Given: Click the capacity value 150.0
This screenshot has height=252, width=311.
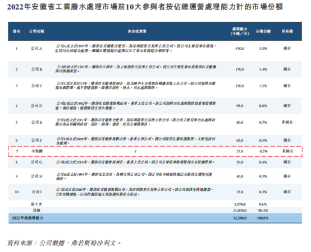Looking at the screenshot, I should [x=240, y=86].
